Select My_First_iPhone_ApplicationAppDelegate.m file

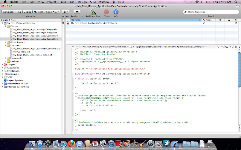click(x=35, y=33)
